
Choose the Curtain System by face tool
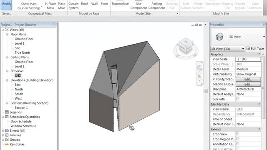pos(73,6)
